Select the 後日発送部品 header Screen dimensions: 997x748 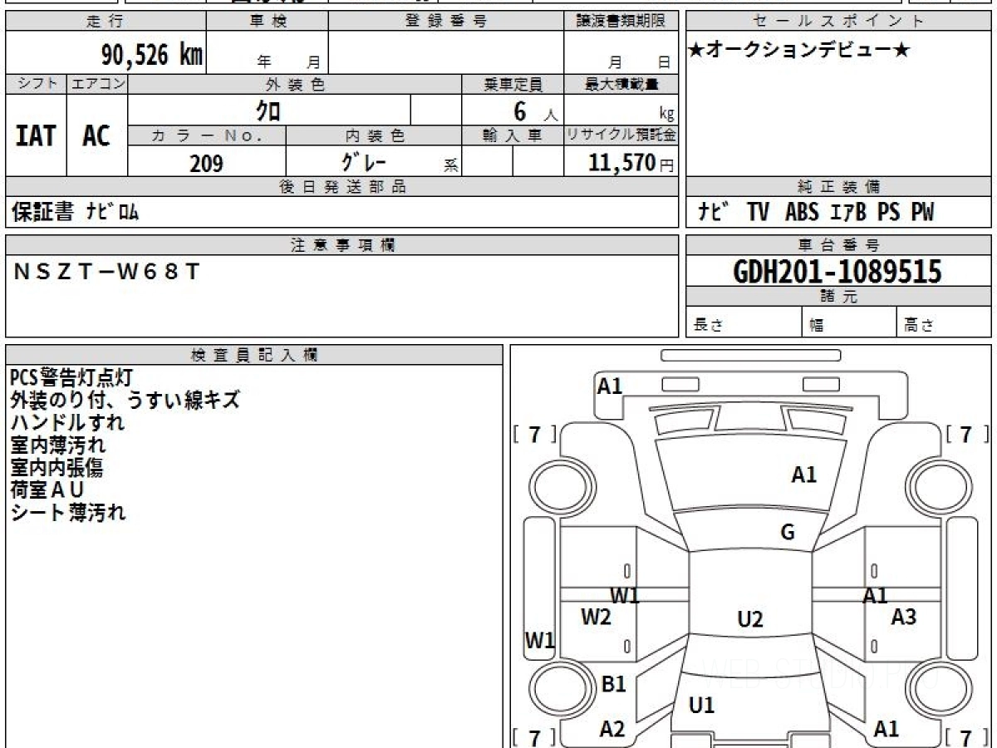pyautogui.click(x=342, y=187)
